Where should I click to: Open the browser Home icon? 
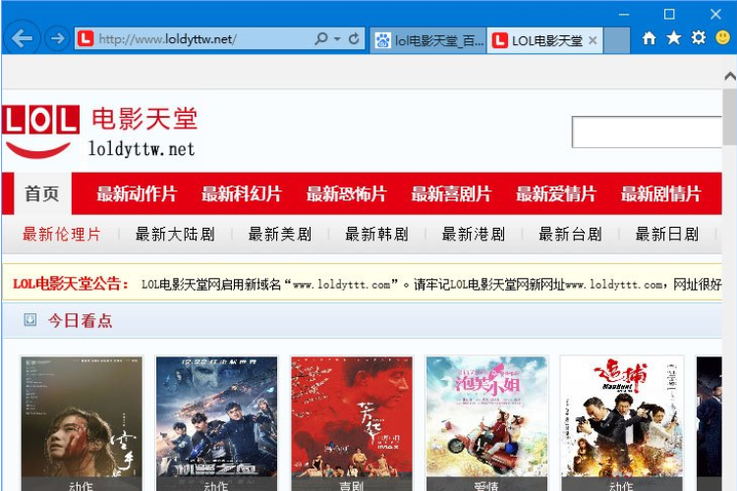[650, 38]
